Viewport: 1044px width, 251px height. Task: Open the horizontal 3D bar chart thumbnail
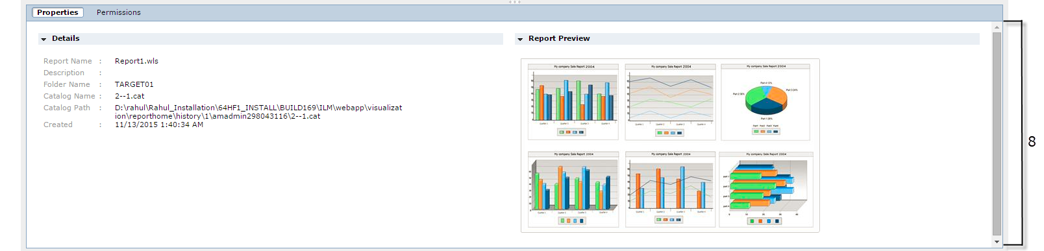[x=766, y=189]
